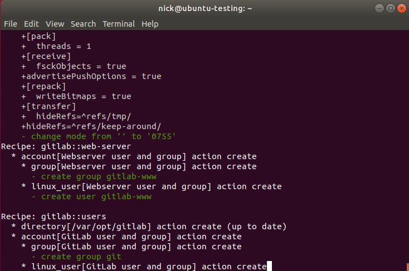The width and height of the screenshot is (409, 271).
Task: Click the green 'create group gitlab-www' line
Action: pos(94,176)
